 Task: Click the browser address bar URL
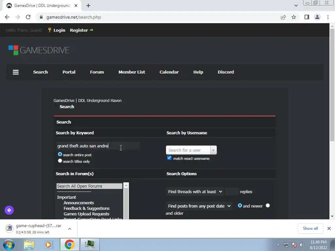click(74, 17)
